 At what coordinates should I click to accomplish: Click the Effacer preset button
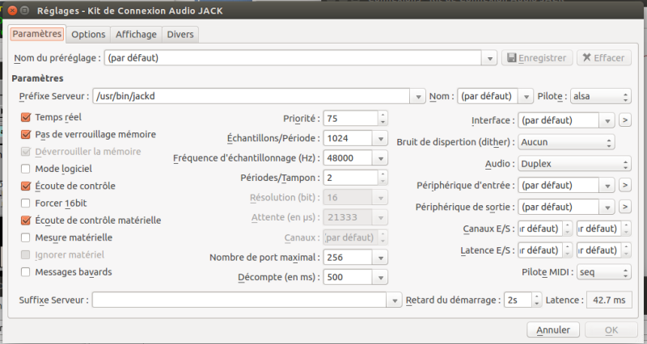pyautogui.click(x=603, y=57)
